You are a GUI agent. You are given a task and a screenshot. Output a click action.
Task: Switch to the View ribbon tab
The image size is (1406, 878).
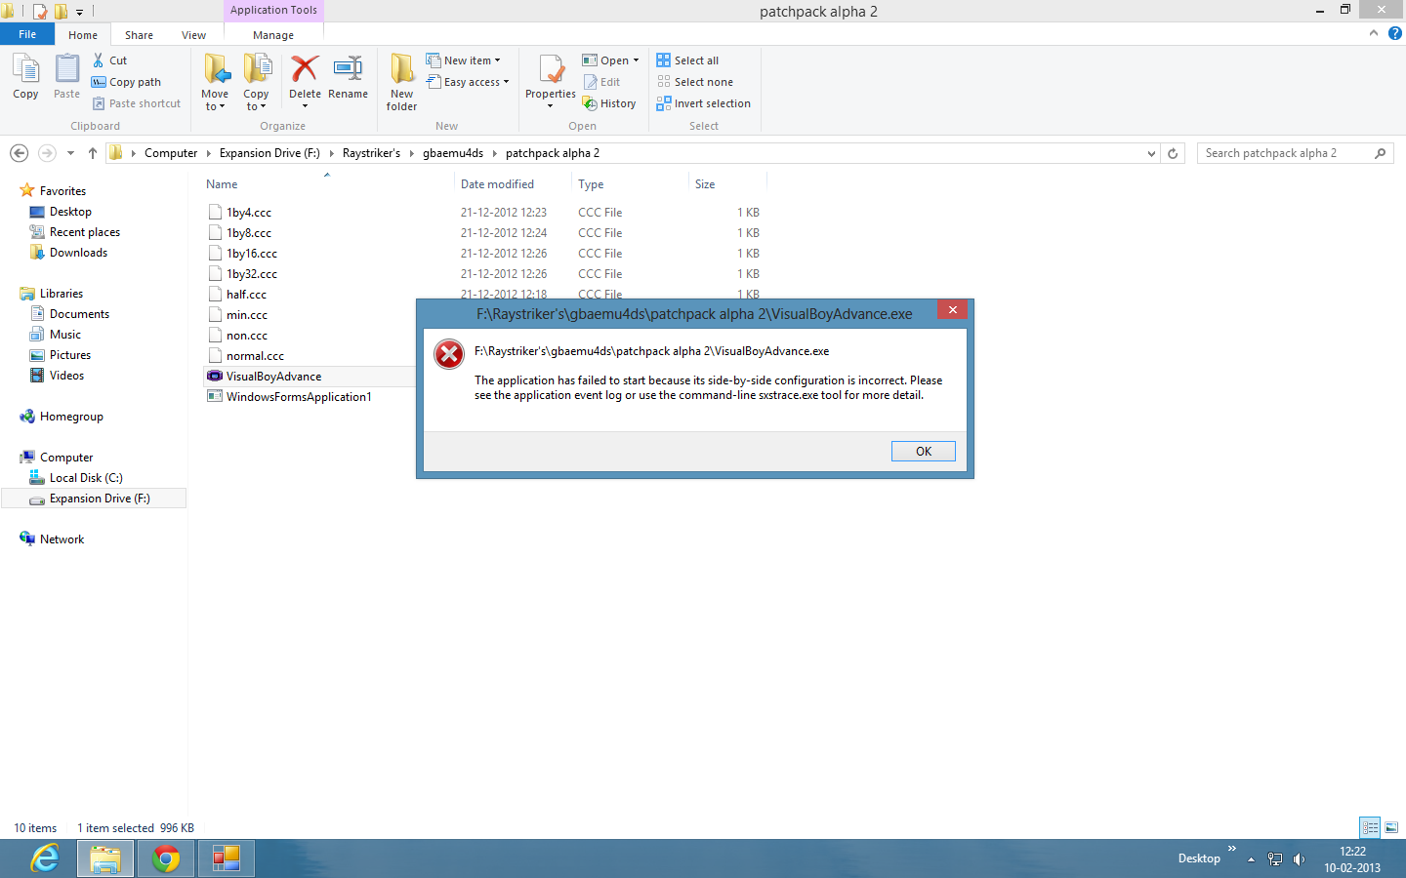click(x=193, y=35)
